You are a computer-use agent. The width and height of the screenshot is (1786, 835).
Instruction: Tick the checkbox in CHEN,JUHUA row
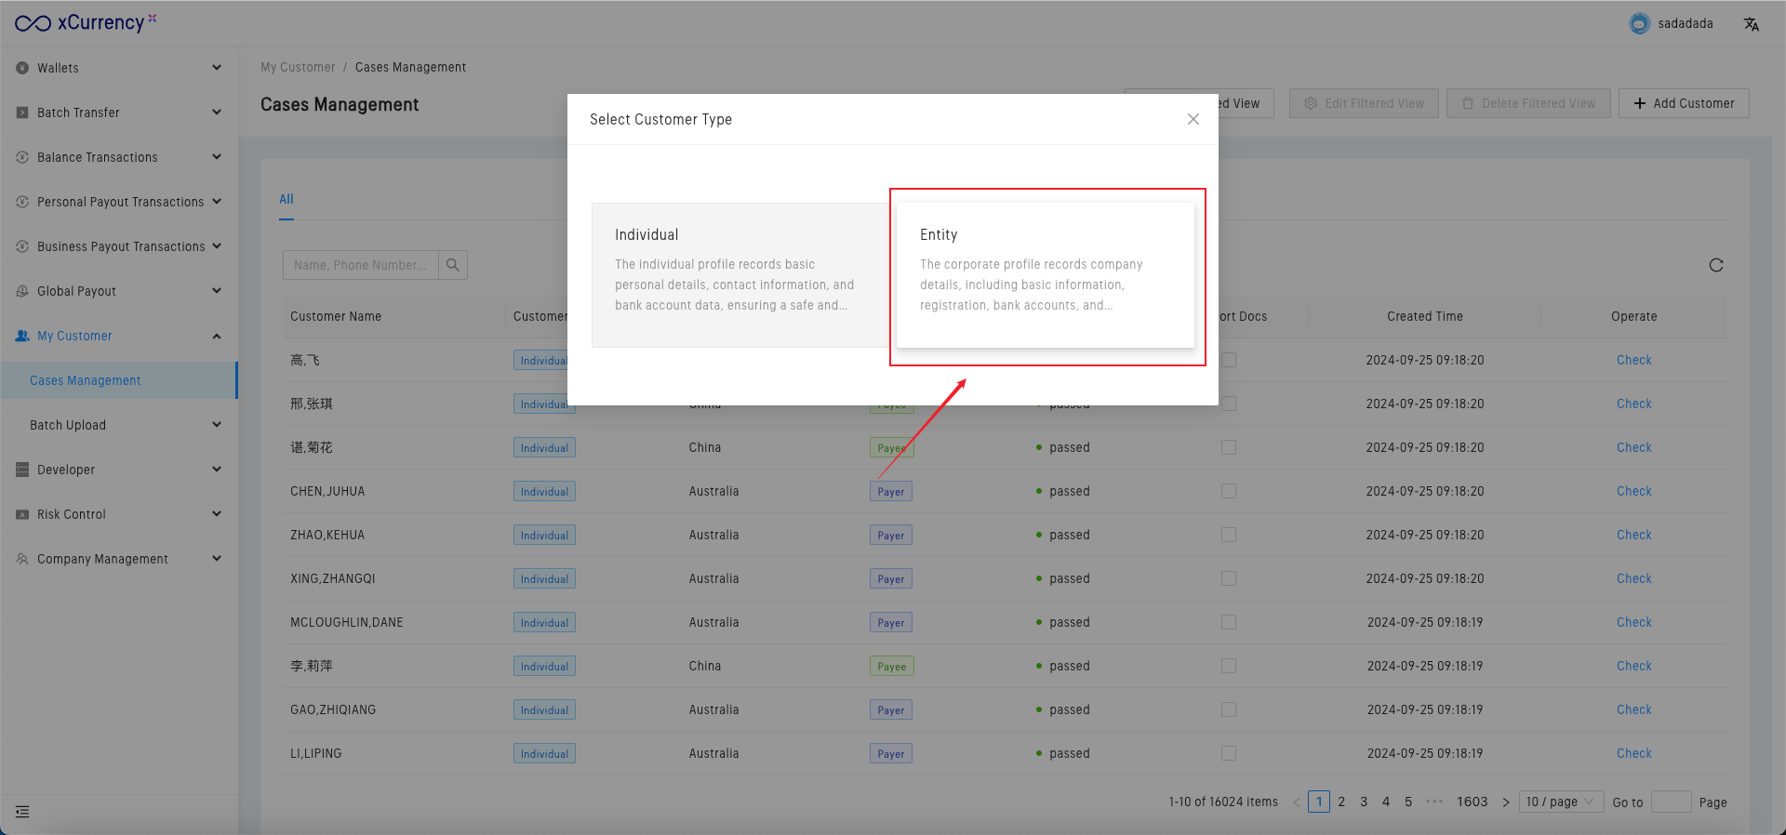point(1229,491)
